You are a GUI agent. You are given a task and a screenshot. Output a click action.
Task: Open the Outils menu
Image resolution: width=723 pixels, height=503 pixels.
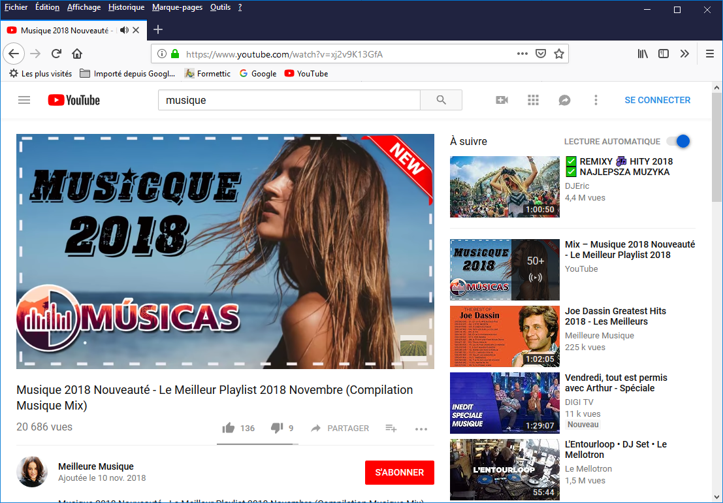point(220,7)
